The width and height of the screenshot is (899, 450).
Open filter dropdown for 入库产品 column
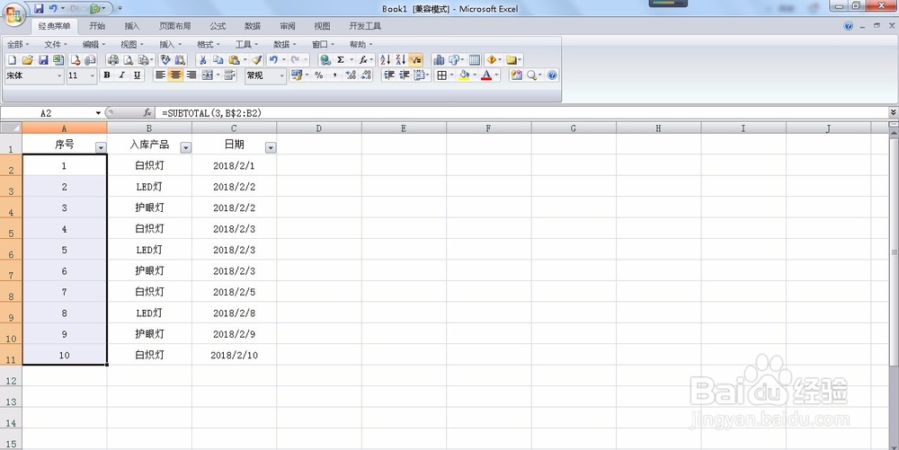[x=186, y=147]
